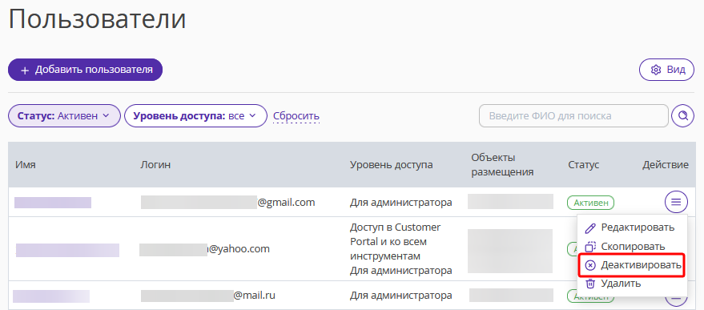Click the Активен status badge of gmail.com user
Viewport: 704px width, 310px height.
[590, 203]
